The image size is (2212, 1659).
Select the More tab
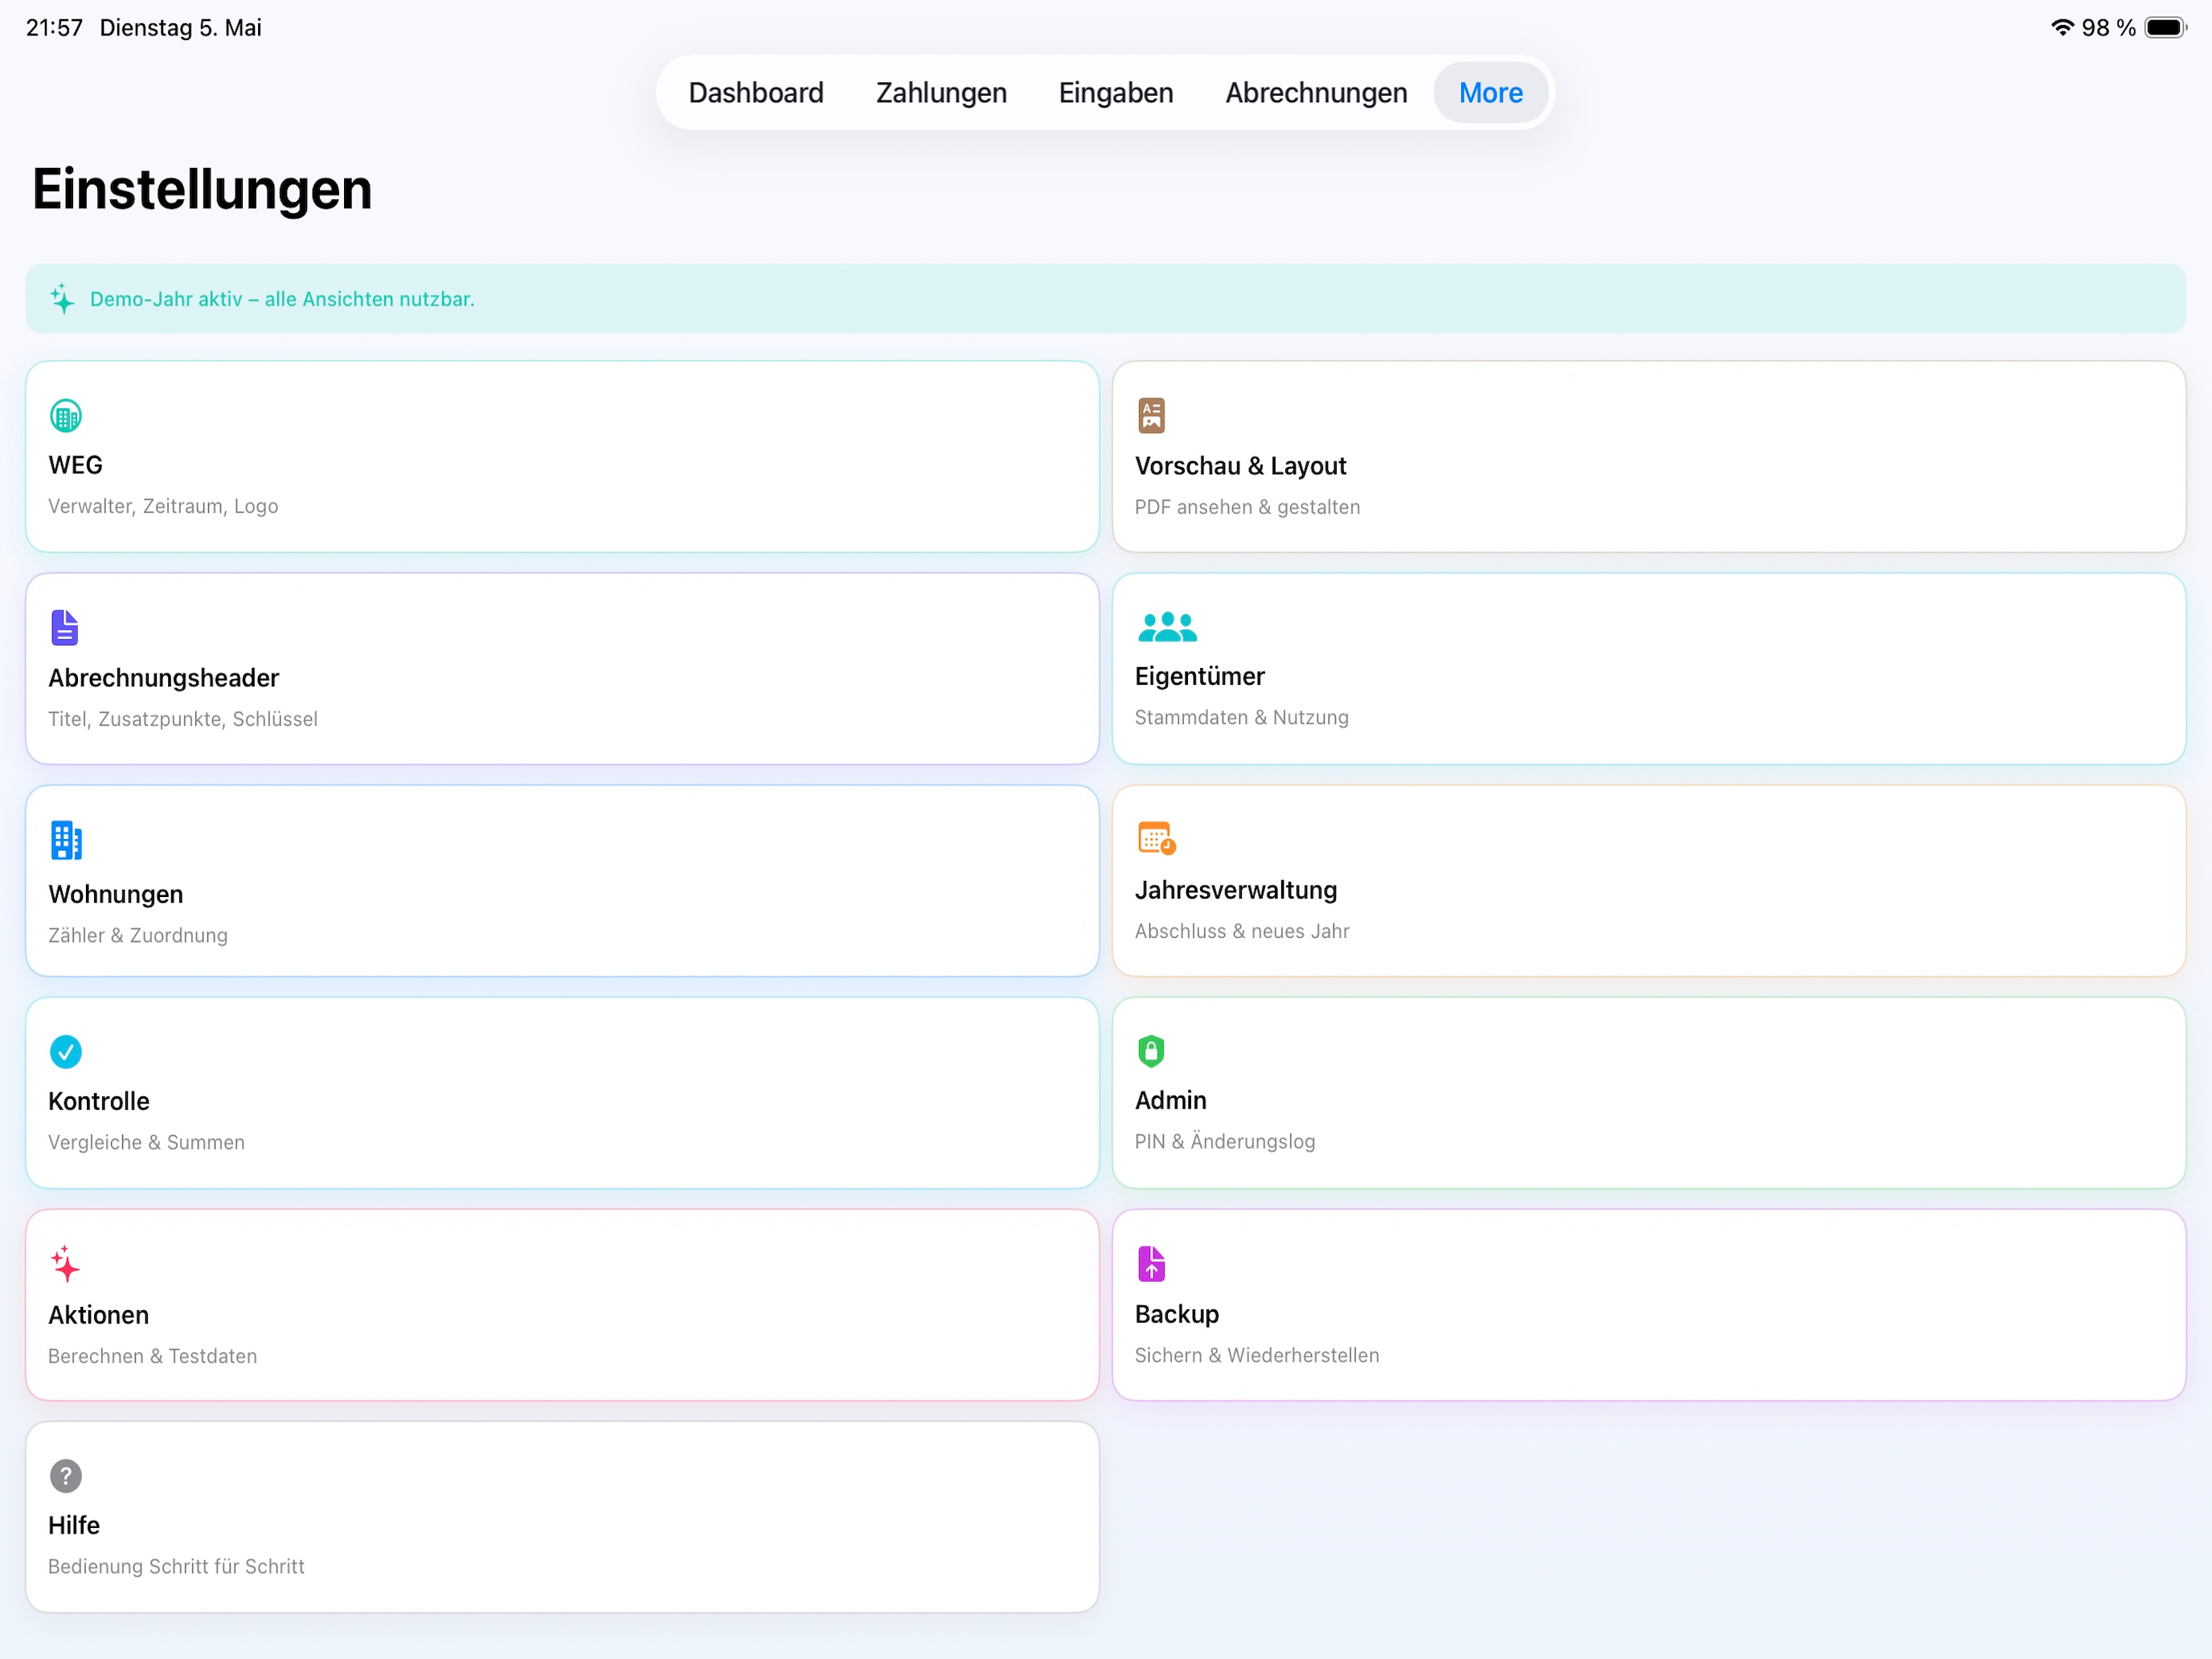(x=1490, y=92)
